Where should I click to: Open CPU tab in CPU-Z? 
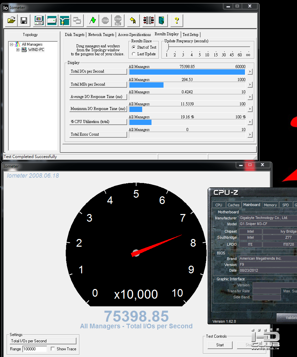219,205
